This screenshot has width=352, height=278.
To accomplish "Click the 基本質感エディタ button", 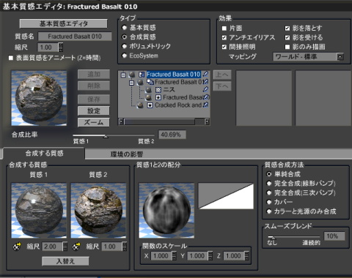I will (64, 23).
